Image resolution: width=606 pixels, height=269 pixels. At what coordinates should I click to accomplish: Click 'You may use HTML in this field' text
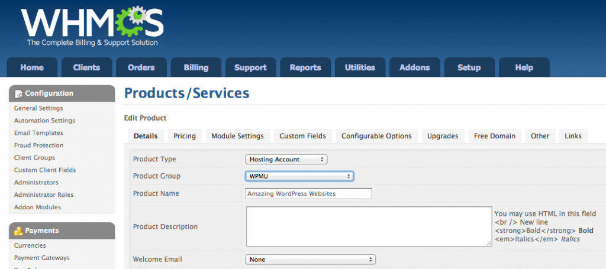pyautogui.click(x=545, y=214)
